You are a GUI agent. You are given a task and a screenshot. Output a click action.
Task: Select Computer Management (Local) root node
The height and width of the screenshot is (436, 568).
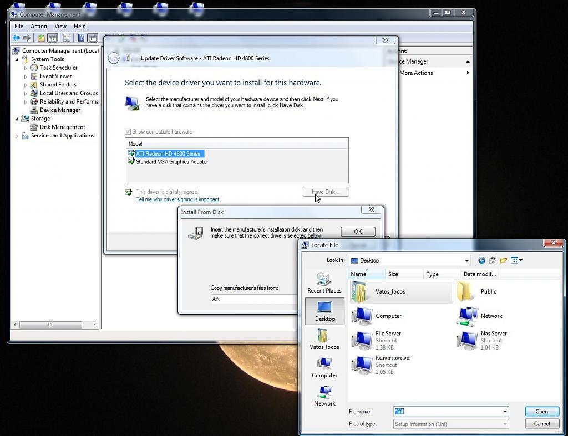[x=55, y=50]
